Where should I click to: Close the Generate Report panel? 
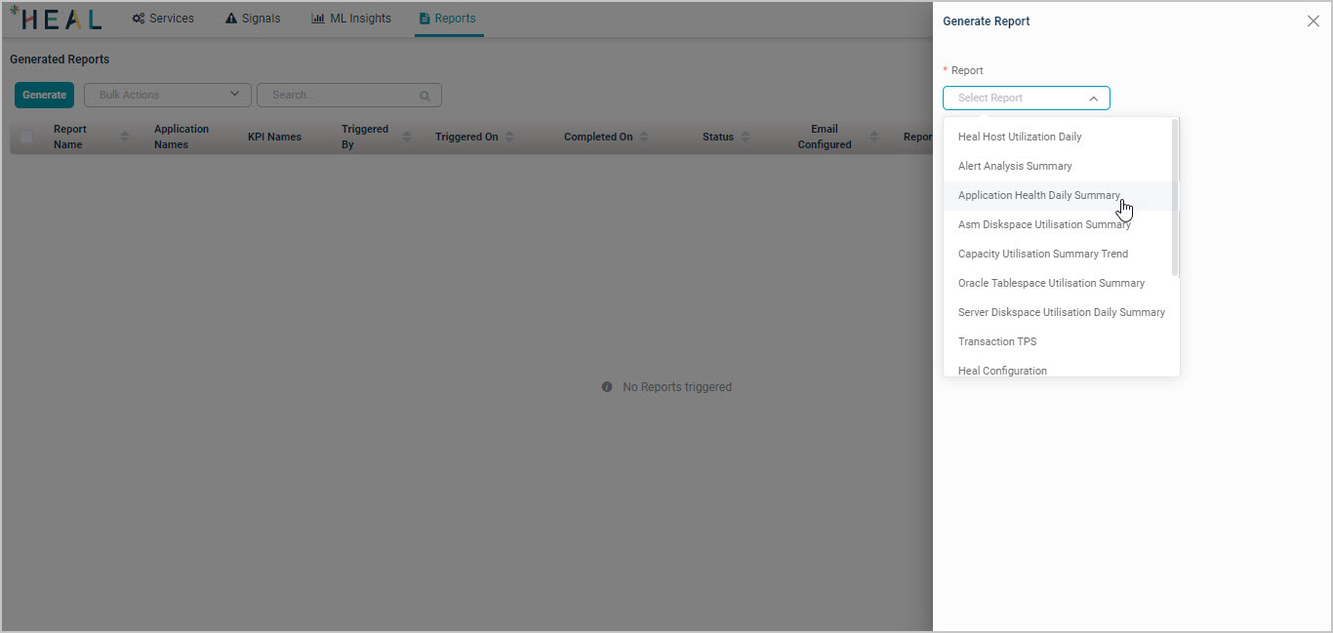(x=1313, y=21)
